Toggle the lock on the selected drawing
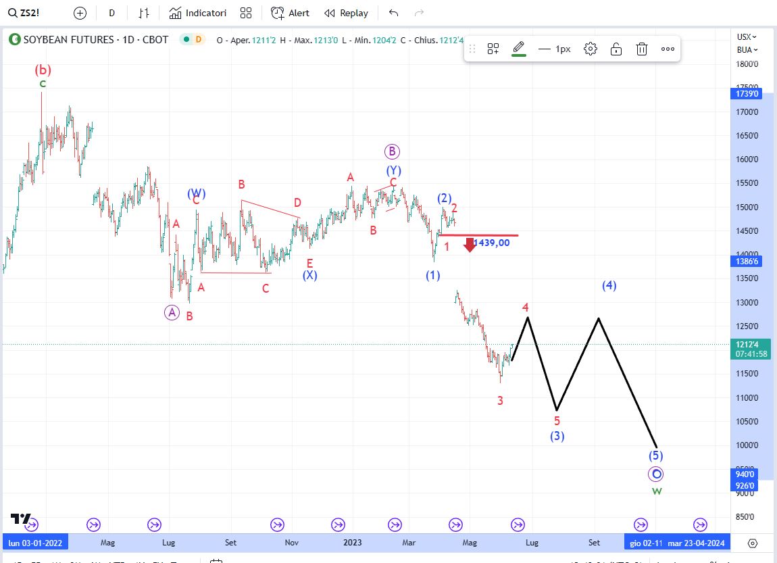The height and width of the screenshot is (563, 777). click(x=616, y=49)
